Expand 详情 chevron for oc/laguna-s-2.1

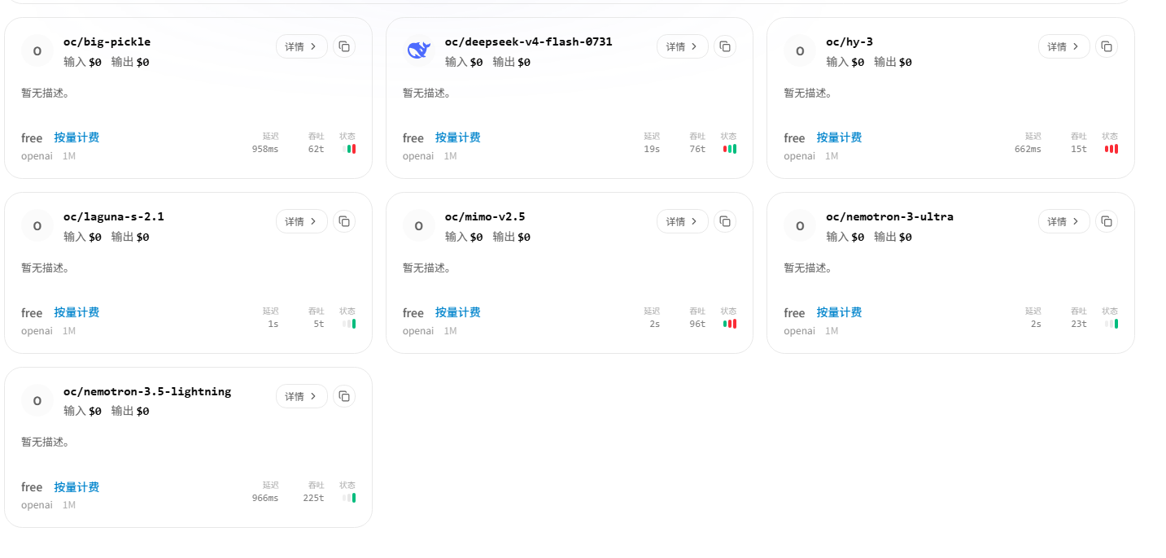tap(313, 221)
